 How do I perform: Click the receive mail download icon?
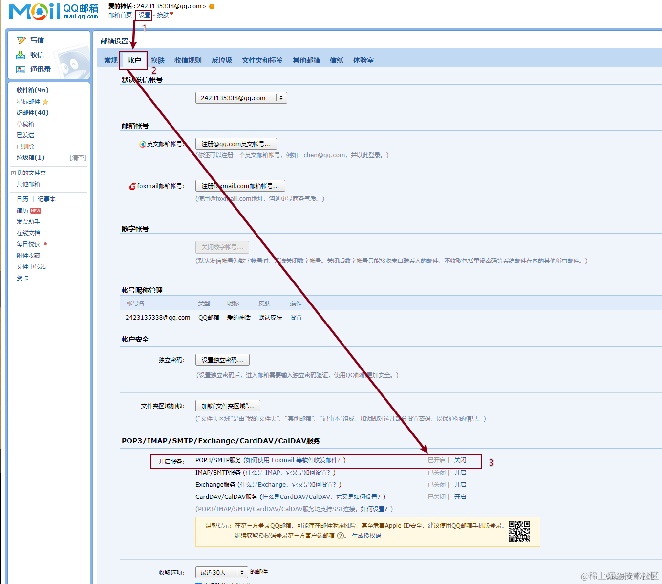point(21,55)
